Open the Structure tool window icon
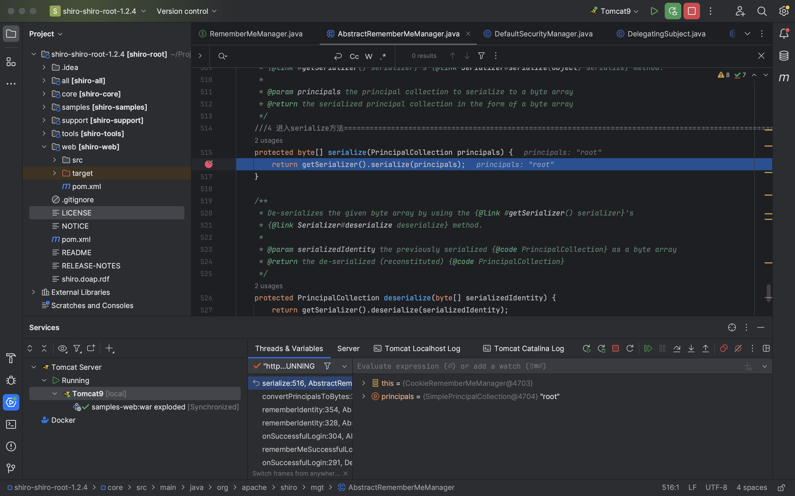795x496 pixels. pyautogui.click(x=11, y=62)
